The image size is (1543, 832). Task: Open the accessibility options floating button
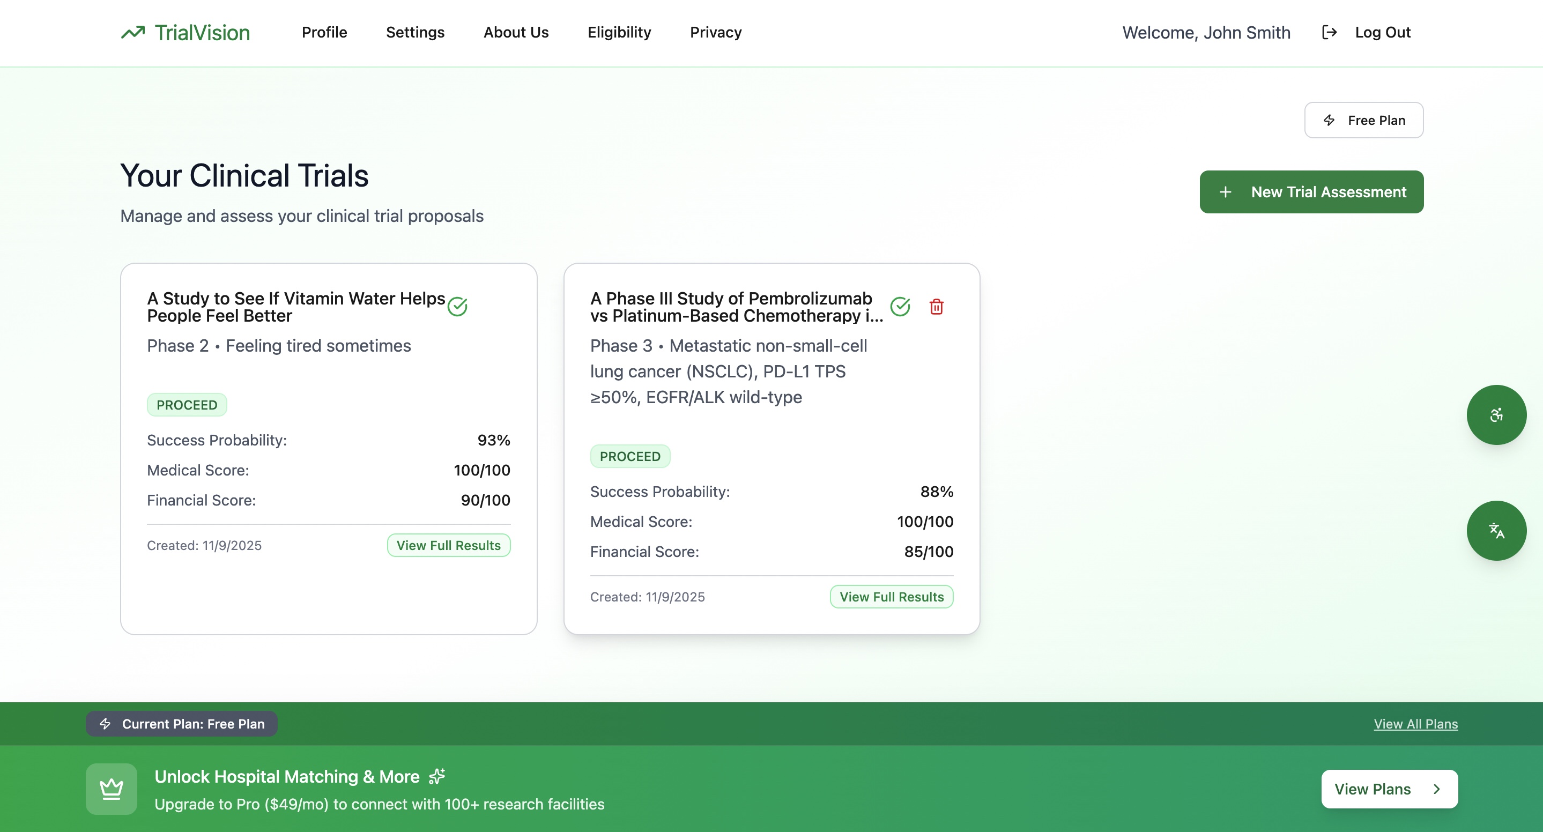pos(1496,415)
